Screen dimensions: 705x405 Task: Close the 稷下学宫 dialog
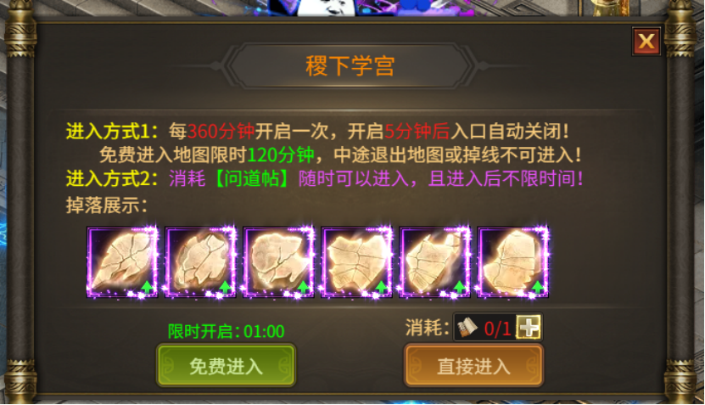(646, 42)
